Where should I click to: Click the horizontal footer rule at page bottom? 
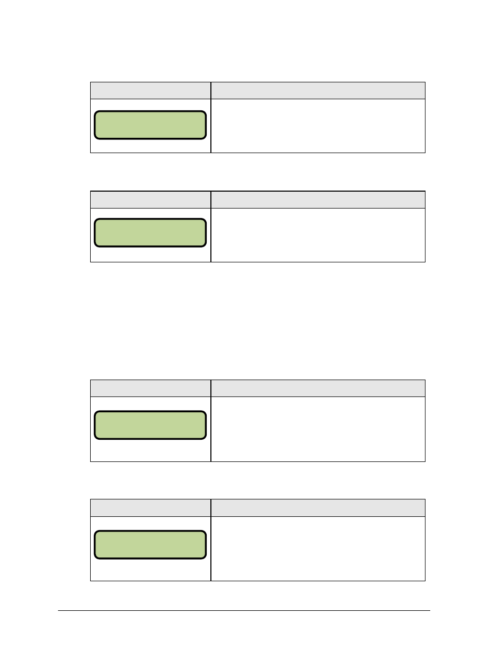pyautogui.click(x=244, y=611)
